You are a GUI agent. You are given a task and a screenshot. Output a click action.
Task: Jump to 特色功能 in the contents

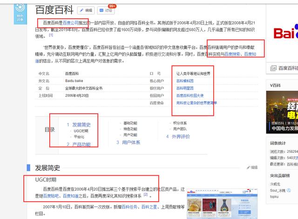[130, 129]
